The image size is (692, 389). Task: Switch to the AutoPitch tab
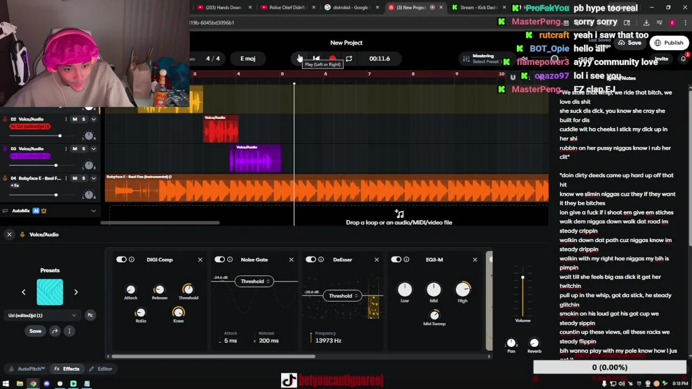point(27,369)
